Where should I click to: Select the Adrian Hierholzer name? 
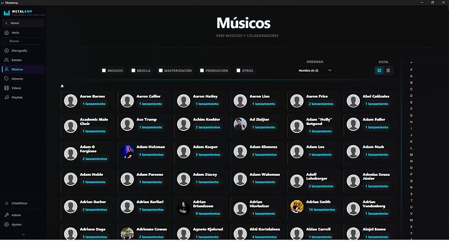tap(259, 204)
